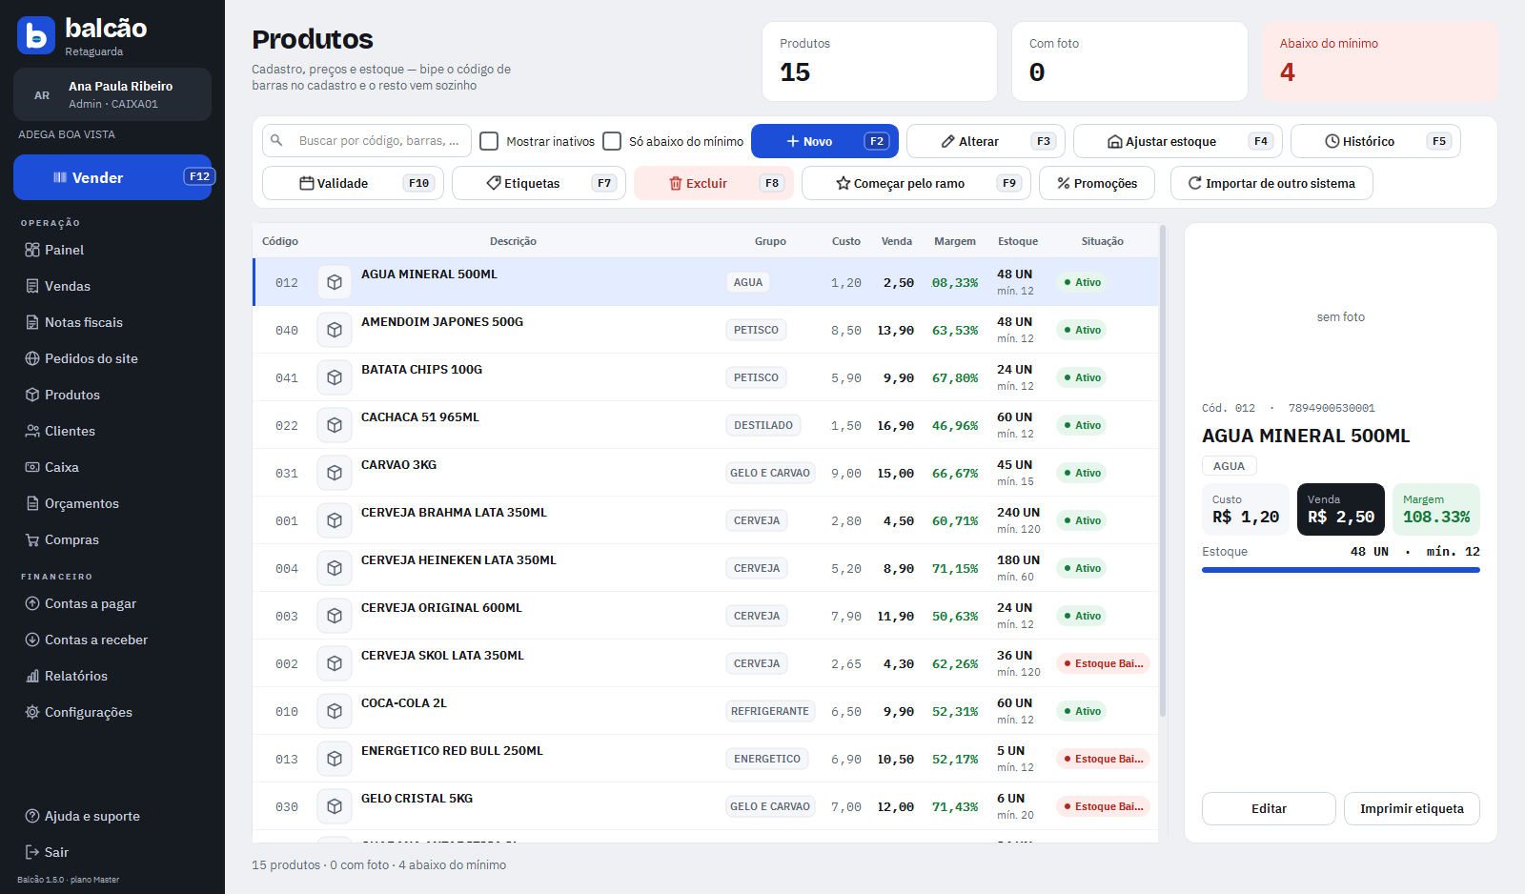Click Estoque Bai... badge for CERVEJA SKOL

point(1103,663)
